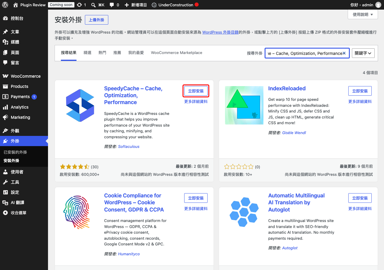
Task: Click the Autoglot hexagon logo thumbnail
Action: pos(244,212)
